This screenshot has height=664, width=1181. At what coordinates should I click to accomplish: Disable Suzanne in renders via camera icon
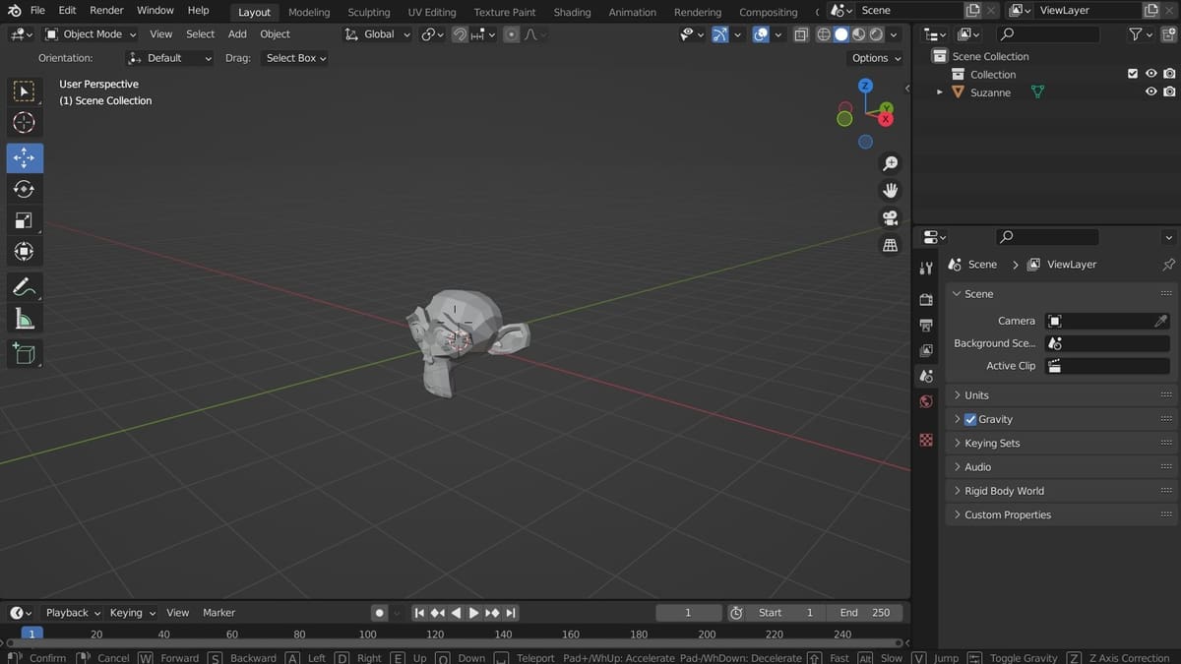point(1169,91)
